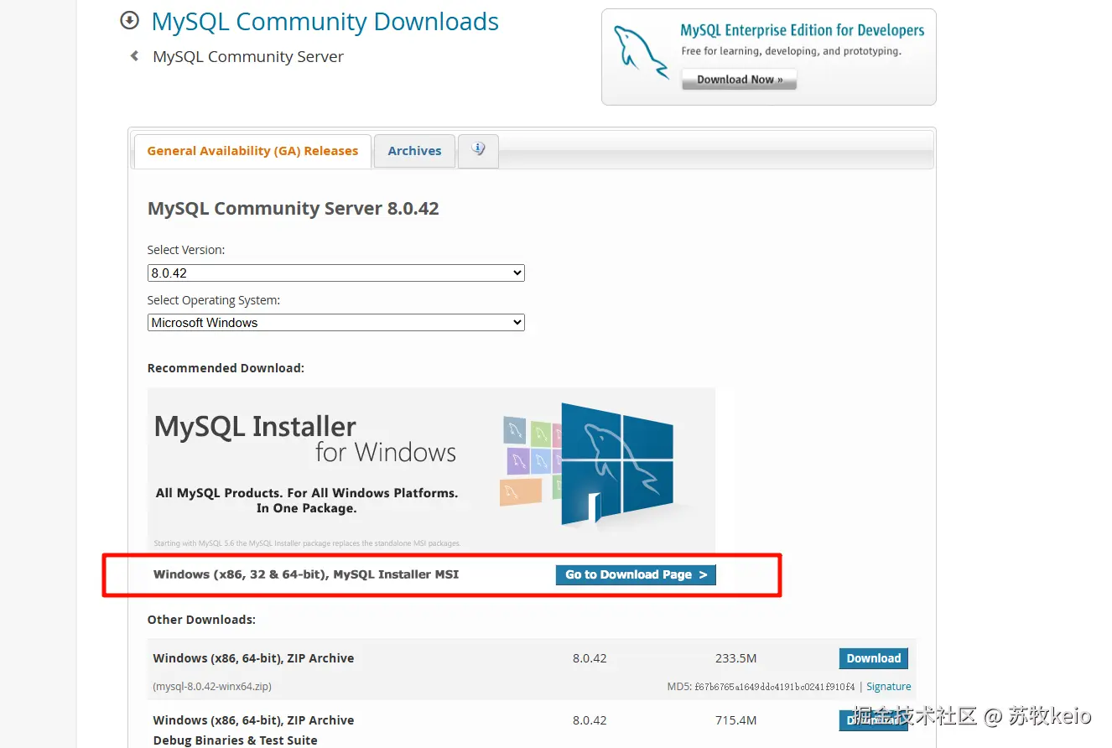
Task: Click the Recommended Download: label
Action: point(226,368)
